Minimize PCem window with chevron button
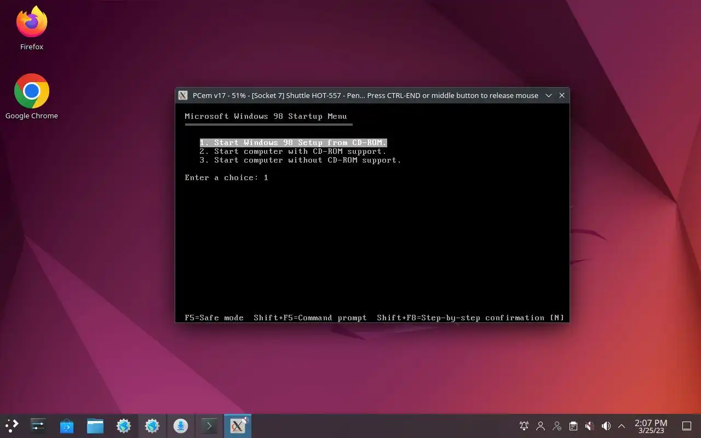Image resolution: width=701 pixels, height=438 pixels. pos(549,95)
